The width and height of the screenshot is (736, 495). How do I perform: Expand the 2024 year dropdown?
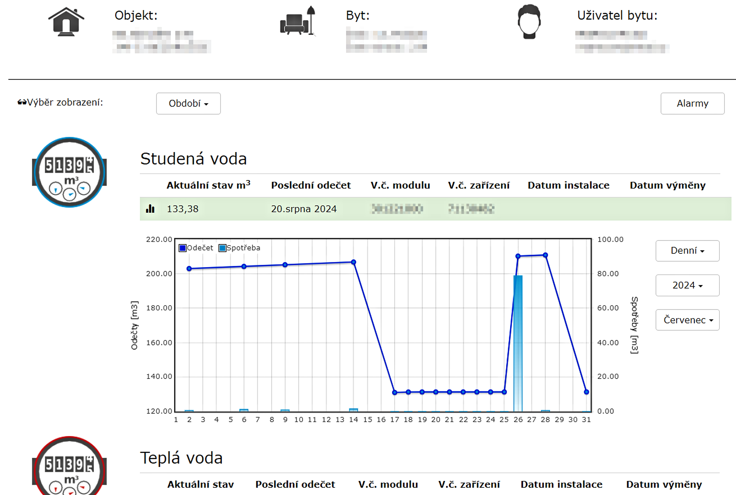[x=687, y=285]
